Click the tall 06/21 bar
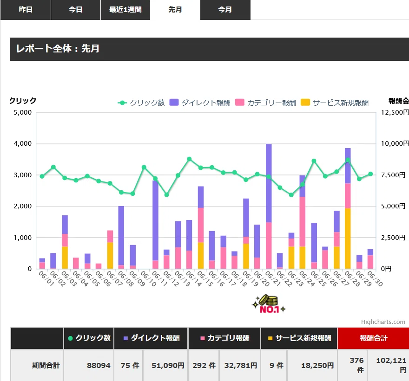The width and height of the screenshot is (409, 381). coord(269,206)
